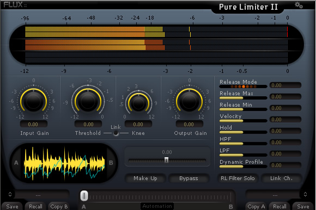
Task: Click the input level meter bars
Action: (x=156, y=32)
